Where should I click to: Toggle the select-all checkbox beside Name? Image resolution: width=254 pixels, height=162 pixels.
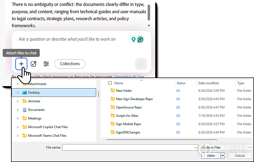click(x=110, y=83)
